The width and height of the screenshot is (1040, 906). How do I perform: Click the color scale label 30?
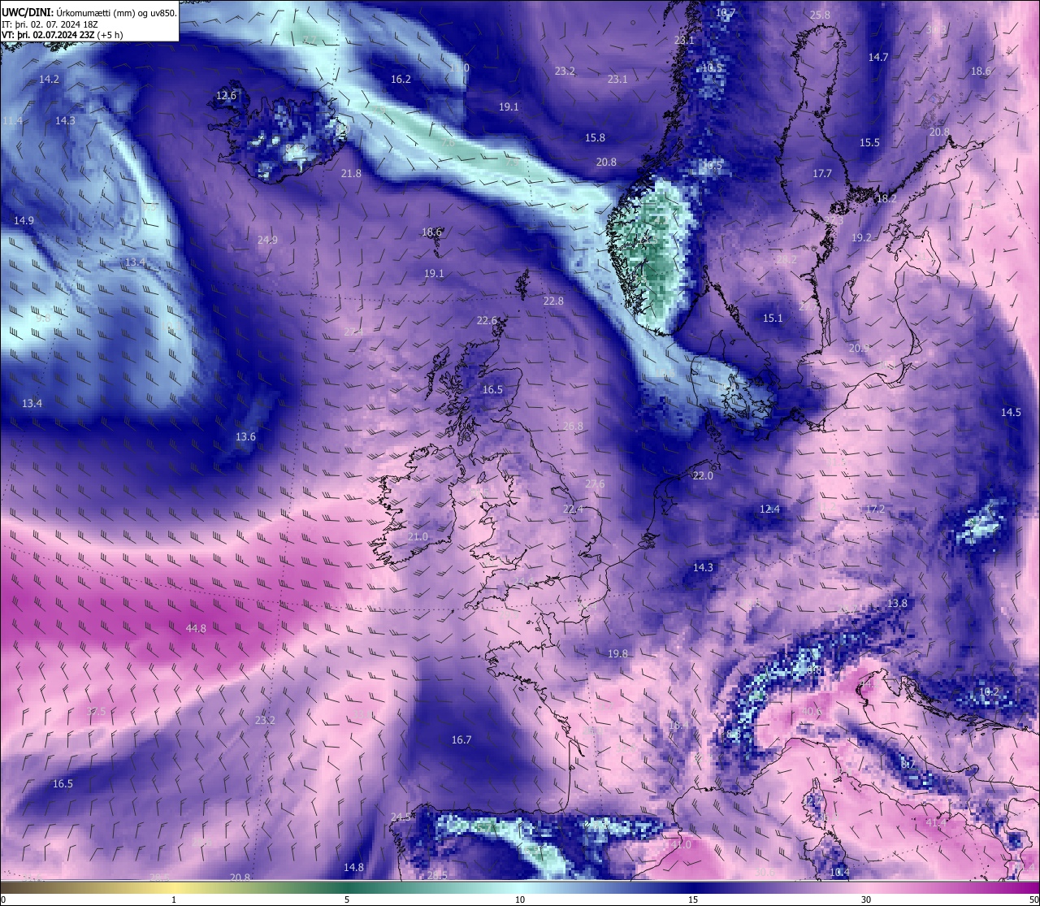[866, 899]
